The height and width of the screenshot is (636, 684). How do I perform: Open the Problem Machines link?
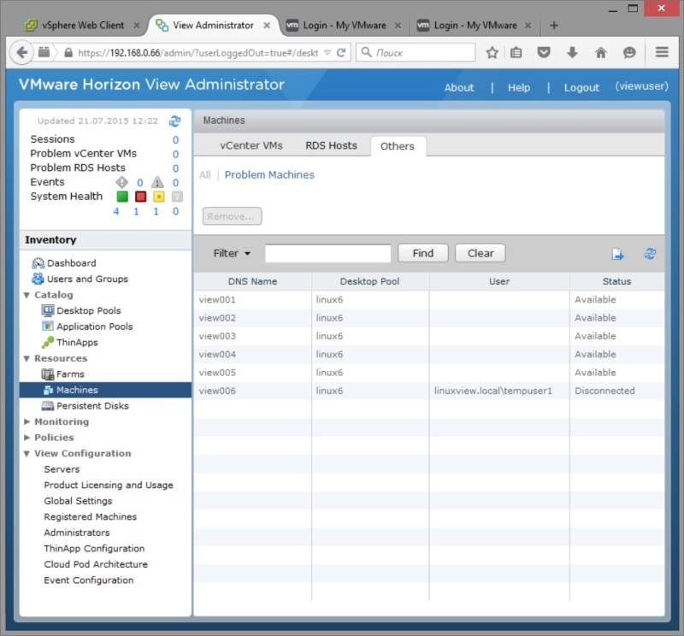click(269, 175)
